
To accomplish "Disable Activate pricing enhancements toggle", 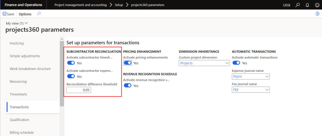I will click(x=128, y=63).
